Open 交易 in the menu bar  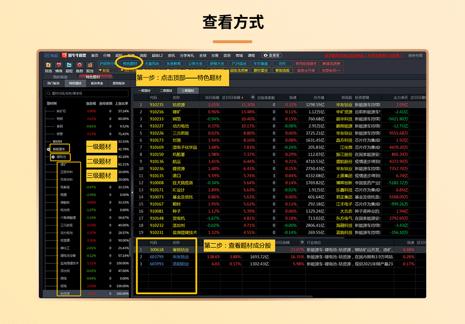[215, 55]
